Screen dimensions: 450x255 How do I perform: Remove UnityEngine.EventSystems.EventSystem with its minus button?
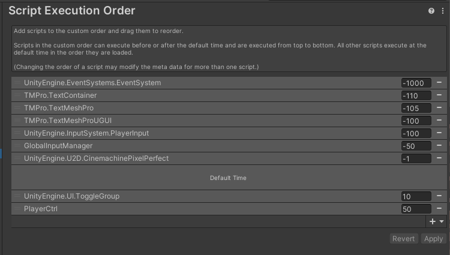pos(439,83)
